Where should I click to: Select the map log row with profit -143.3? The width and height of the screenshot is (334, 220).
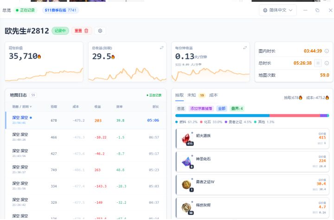(86, 186)
